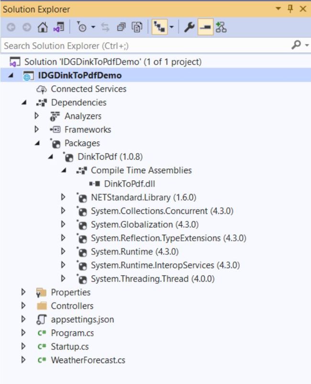This screenshot has height=384, width=311.
Task: Select System.Runtime.InteropServices (4.3.0) package
Action: click(166, 265)
